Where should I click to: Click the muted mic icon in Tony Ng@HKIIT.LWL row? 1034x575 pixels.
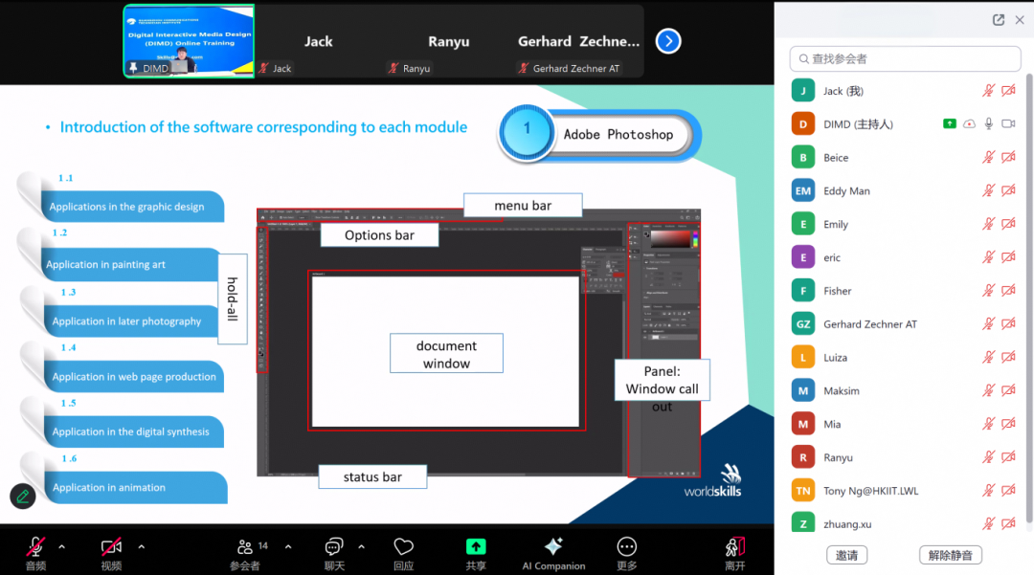tap(988, 491)
